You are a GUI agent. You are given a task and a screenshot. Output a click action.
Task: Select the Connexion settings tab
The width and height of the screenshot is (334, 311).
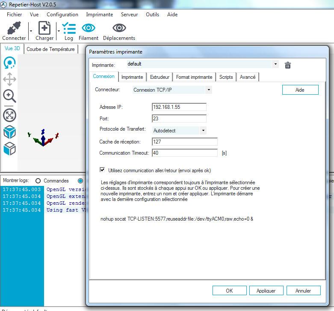coord(103,76)
